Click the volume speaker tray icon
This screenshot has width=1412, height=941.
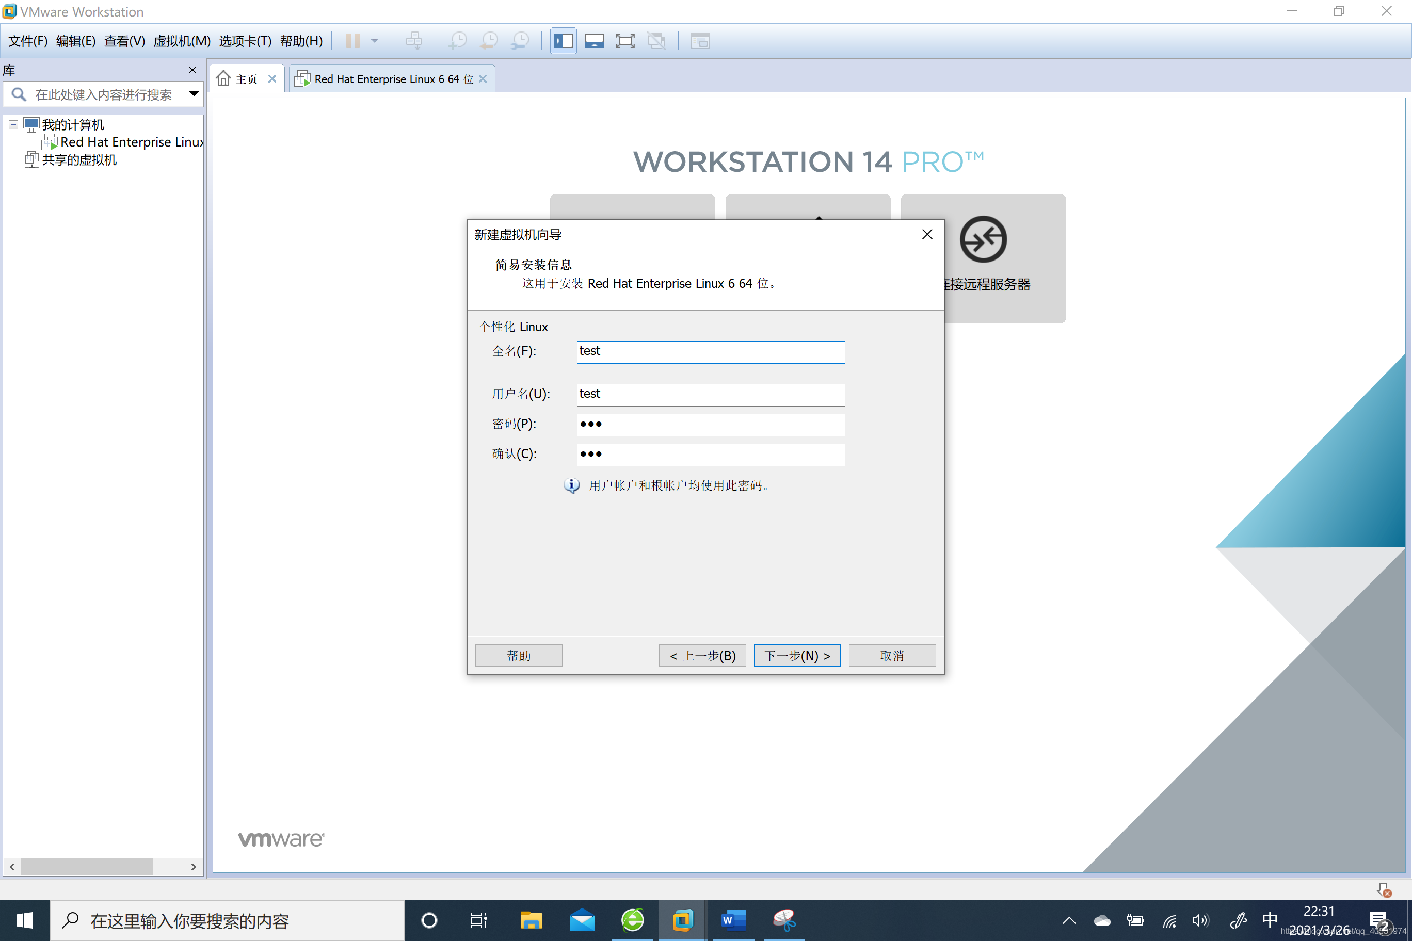tap(1201, 920)
